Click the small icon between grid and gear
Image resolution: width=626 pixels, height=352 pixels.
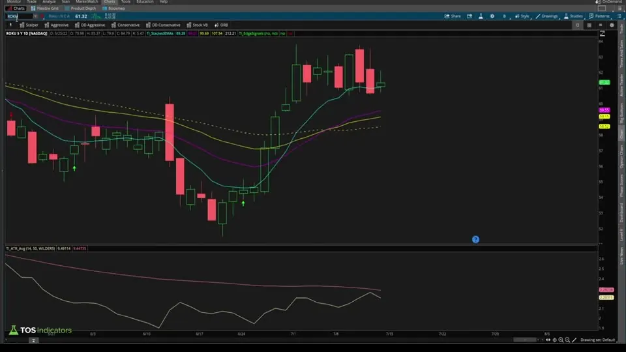pyautogui.click(x=601, y=25)
